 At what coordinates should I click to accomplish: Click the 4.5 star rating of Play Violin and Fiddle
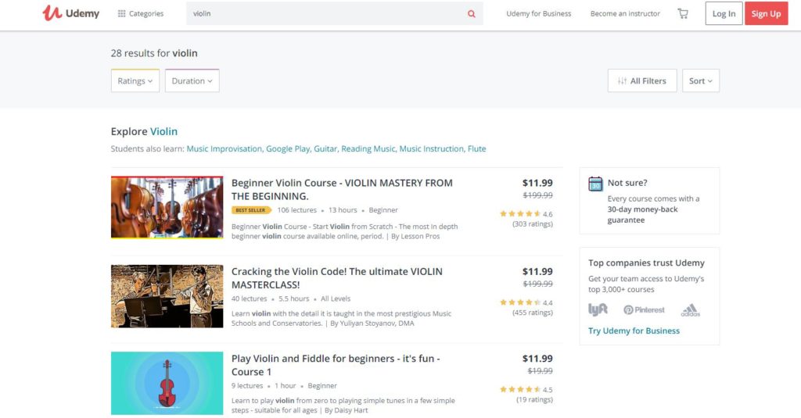(526, 389)
